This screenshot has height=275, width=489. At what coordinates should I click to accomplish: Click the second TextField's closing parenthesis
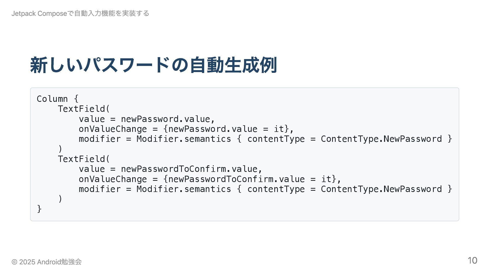60,199
